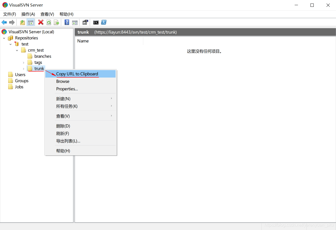The image size is (336, 230).
Task: Expand the trunk folder node
Action: (24, 69)
